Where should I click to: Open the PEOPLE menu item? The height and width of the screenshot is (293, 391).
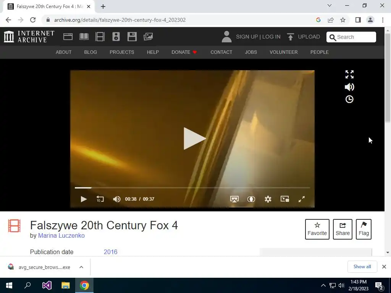click(320, 52)
